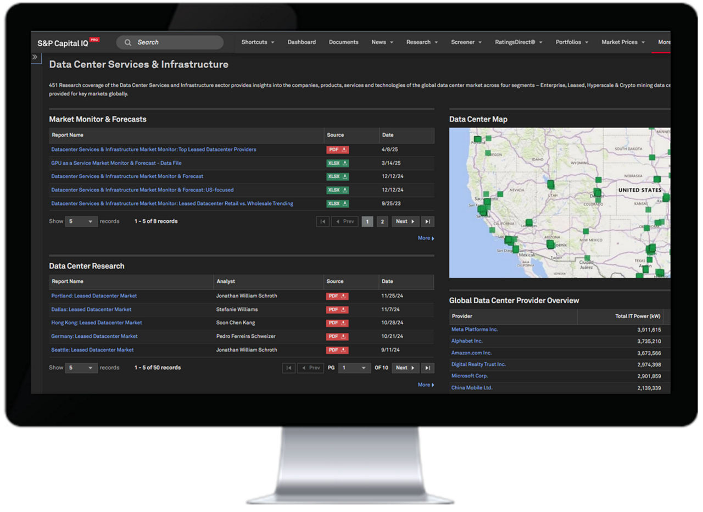This screenshot has height=512, width=703.
Task: Click More link under Data Center Research
Action: pyautogui.click(x=426, y=385)
